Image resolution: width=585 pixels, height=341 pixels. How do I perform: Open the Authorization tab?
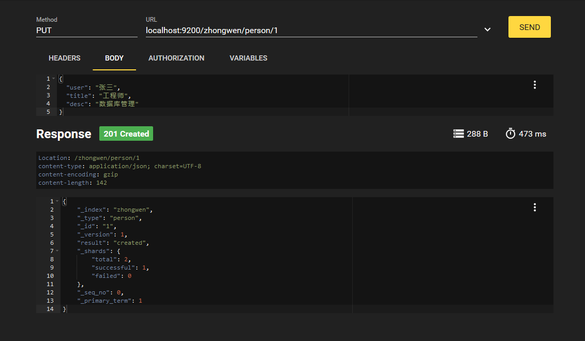point(176,58)
